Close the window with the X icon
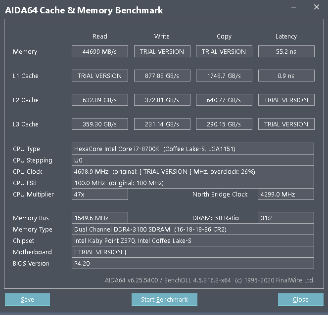This screenshot has width=328, height=315. click(317, 7)
